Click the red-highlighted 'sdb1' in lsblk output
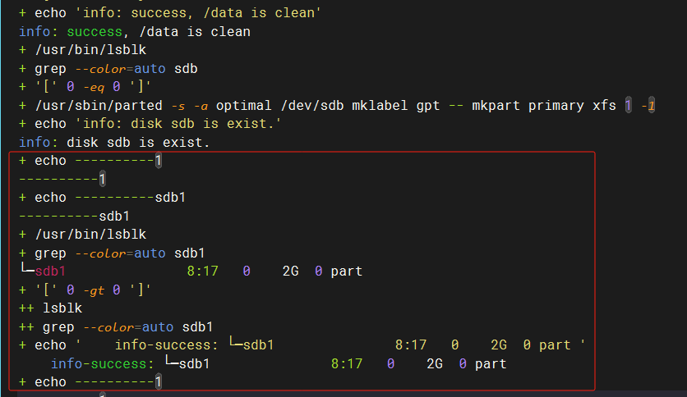 49,271
